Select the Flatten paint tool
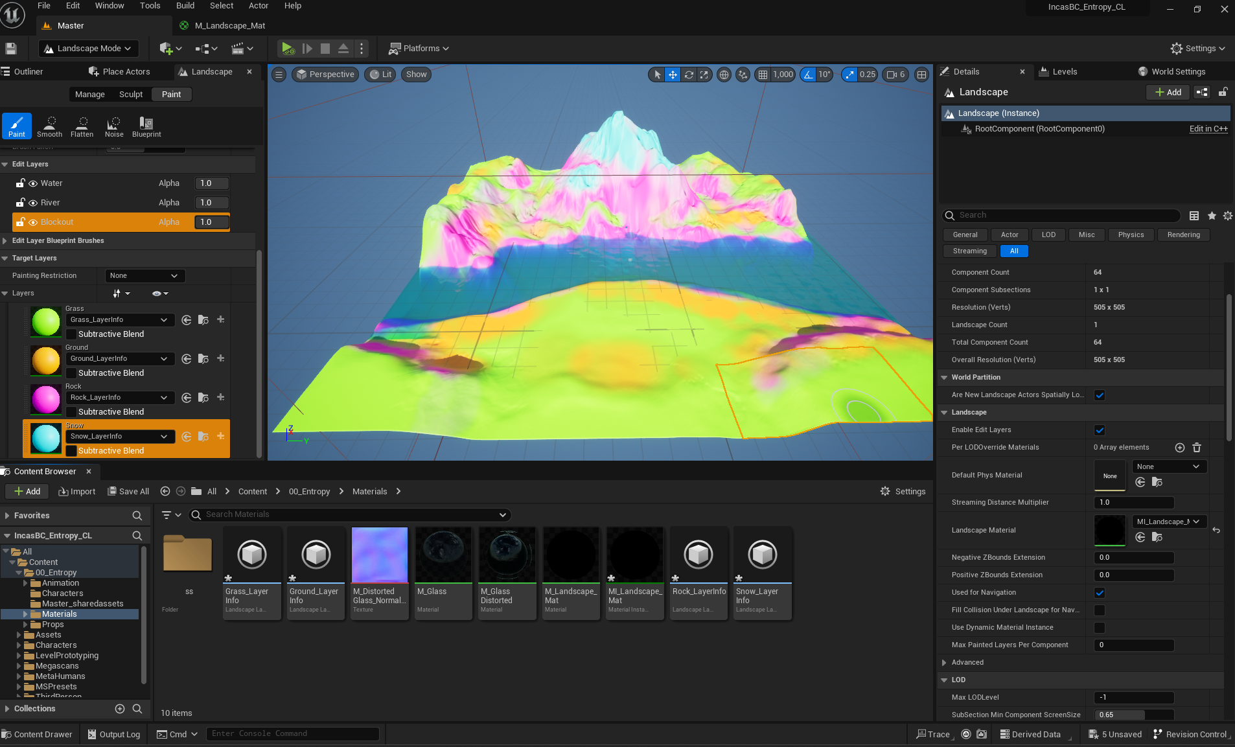Screen dimensions: 1235x747 tap(82, 126)
